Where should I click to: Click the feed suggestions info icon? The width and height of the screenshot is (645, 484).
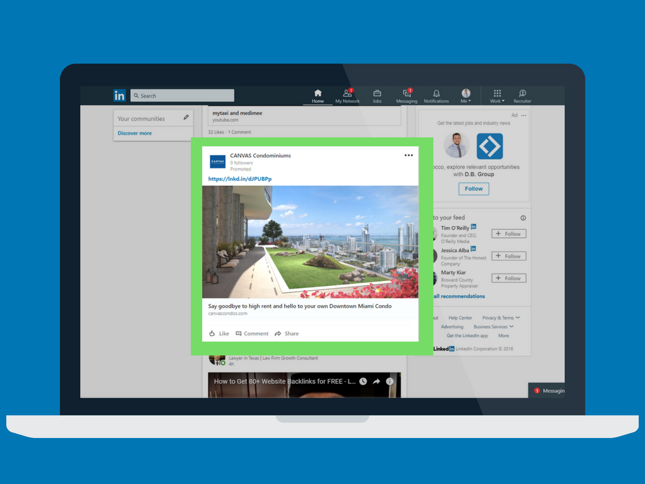click(523, 218)
